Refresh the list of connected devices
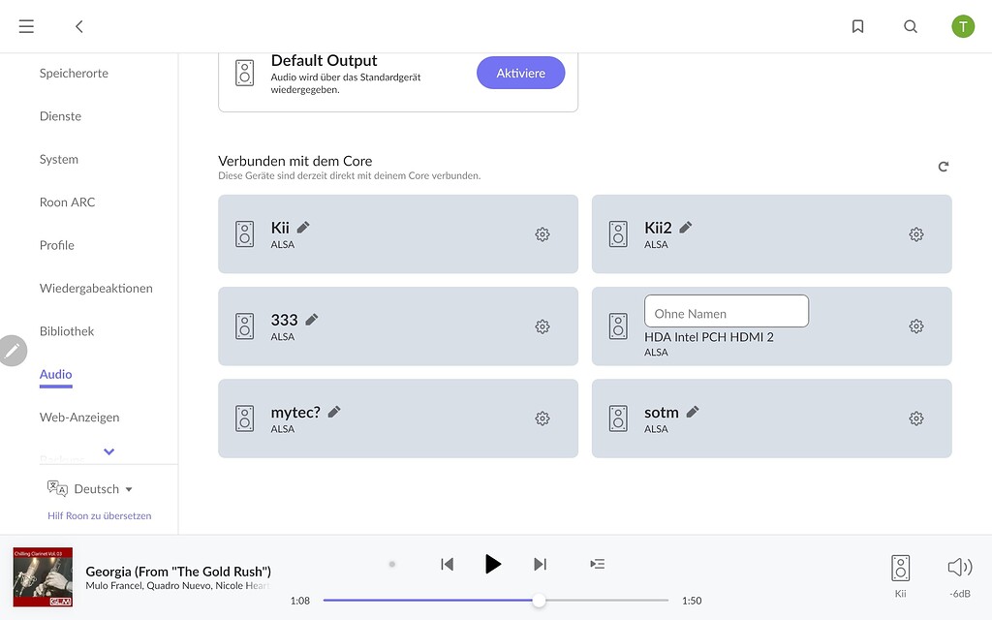This screenshot has height=620, width=992. tap(944, 167)
